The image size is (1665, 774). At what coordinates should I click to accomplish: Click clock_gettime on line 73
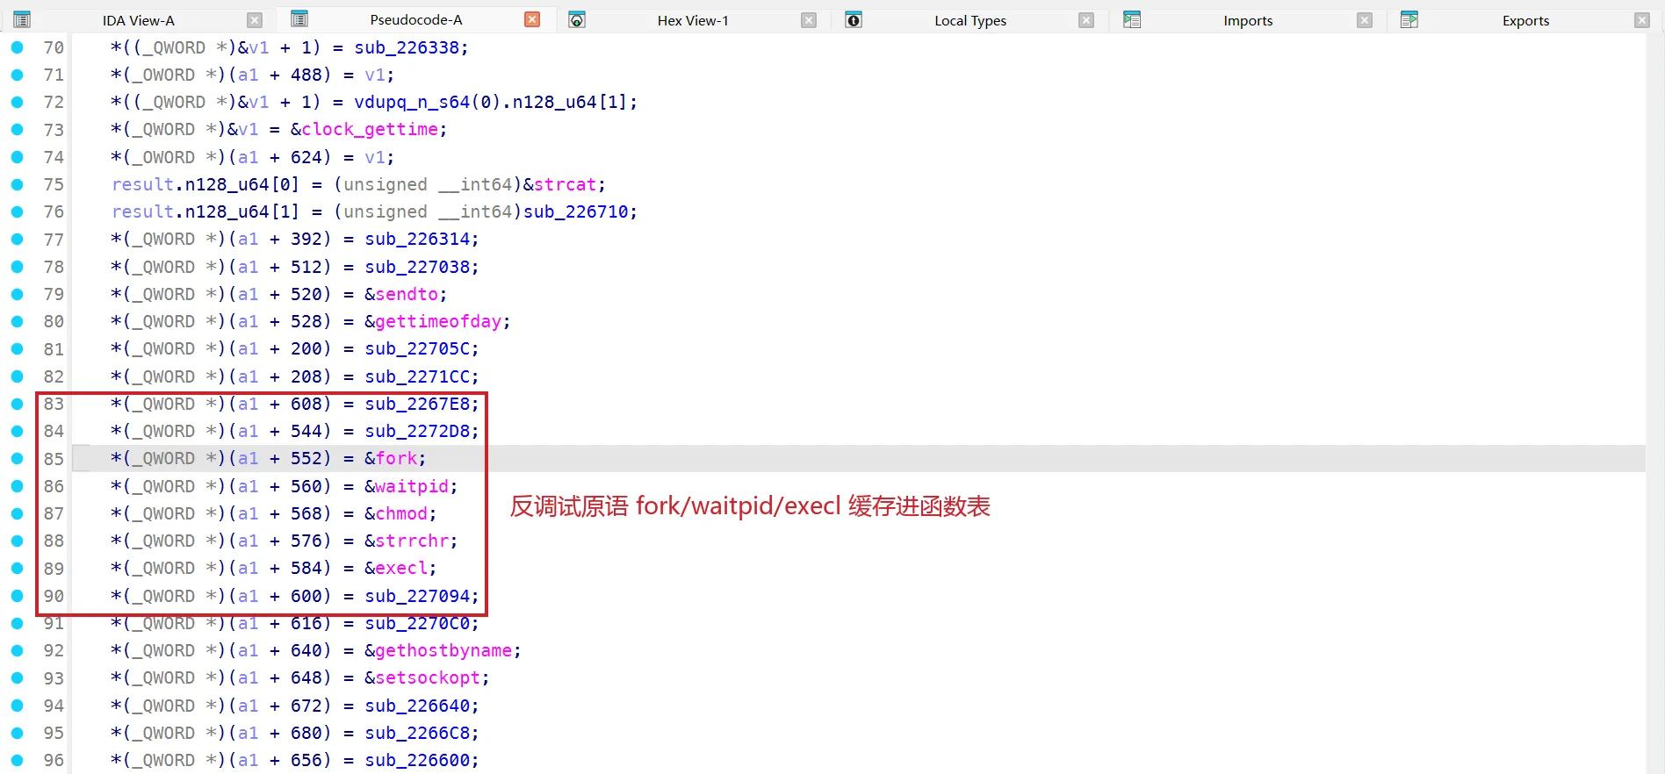[x=370, y=130]
